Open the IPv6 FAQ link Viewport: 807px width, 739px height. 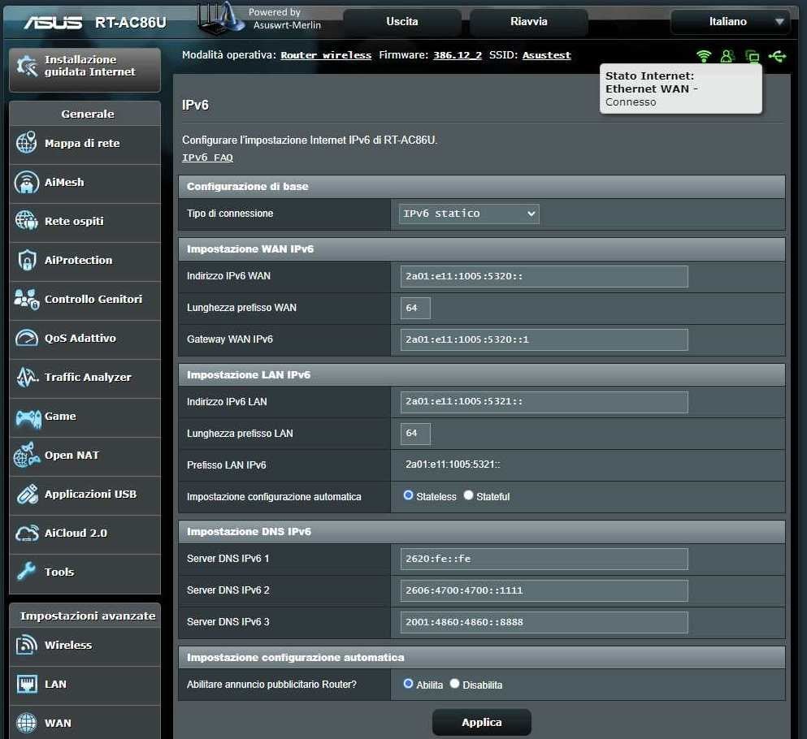(x=207, y=158)
